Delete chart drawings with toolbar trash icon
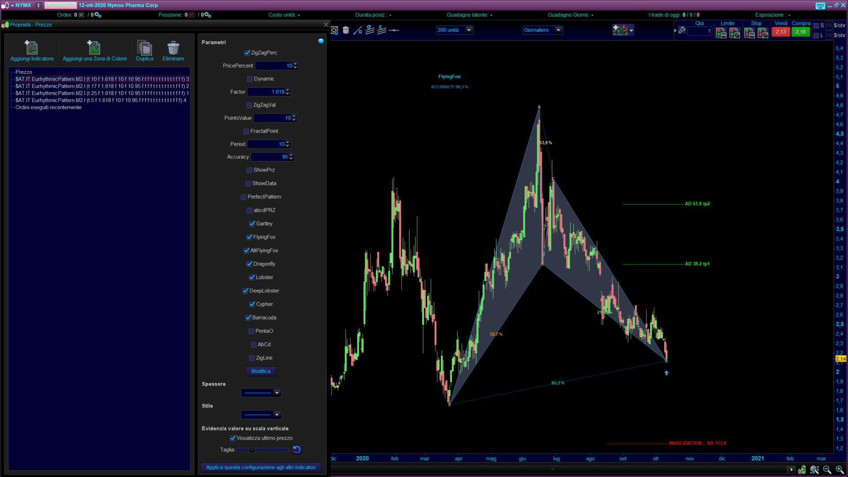The width and height of the screenshot is (848, 477). pyautogui.click(x=346, y=30)
